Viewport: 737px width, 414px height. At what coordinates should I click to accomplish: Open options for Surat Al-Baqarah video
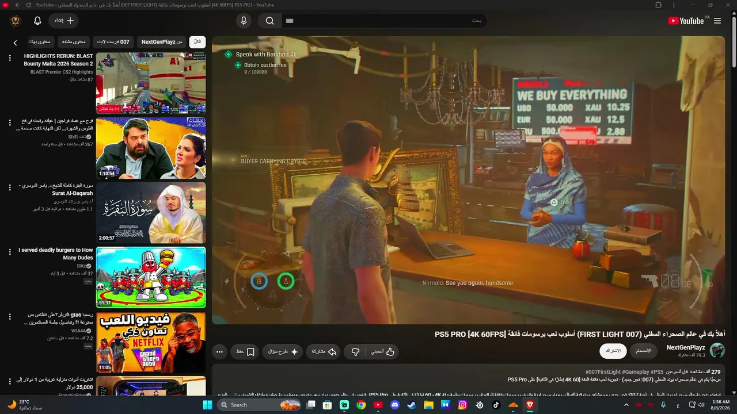(10, 188)
